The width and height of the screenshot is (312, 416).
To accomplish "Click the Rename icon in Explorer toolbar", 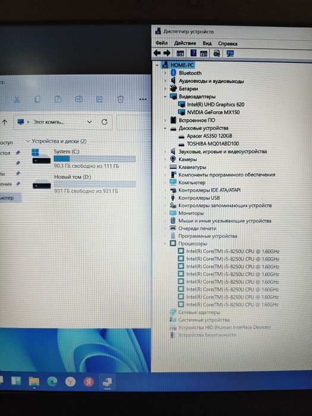I will (x=78, y=99).
